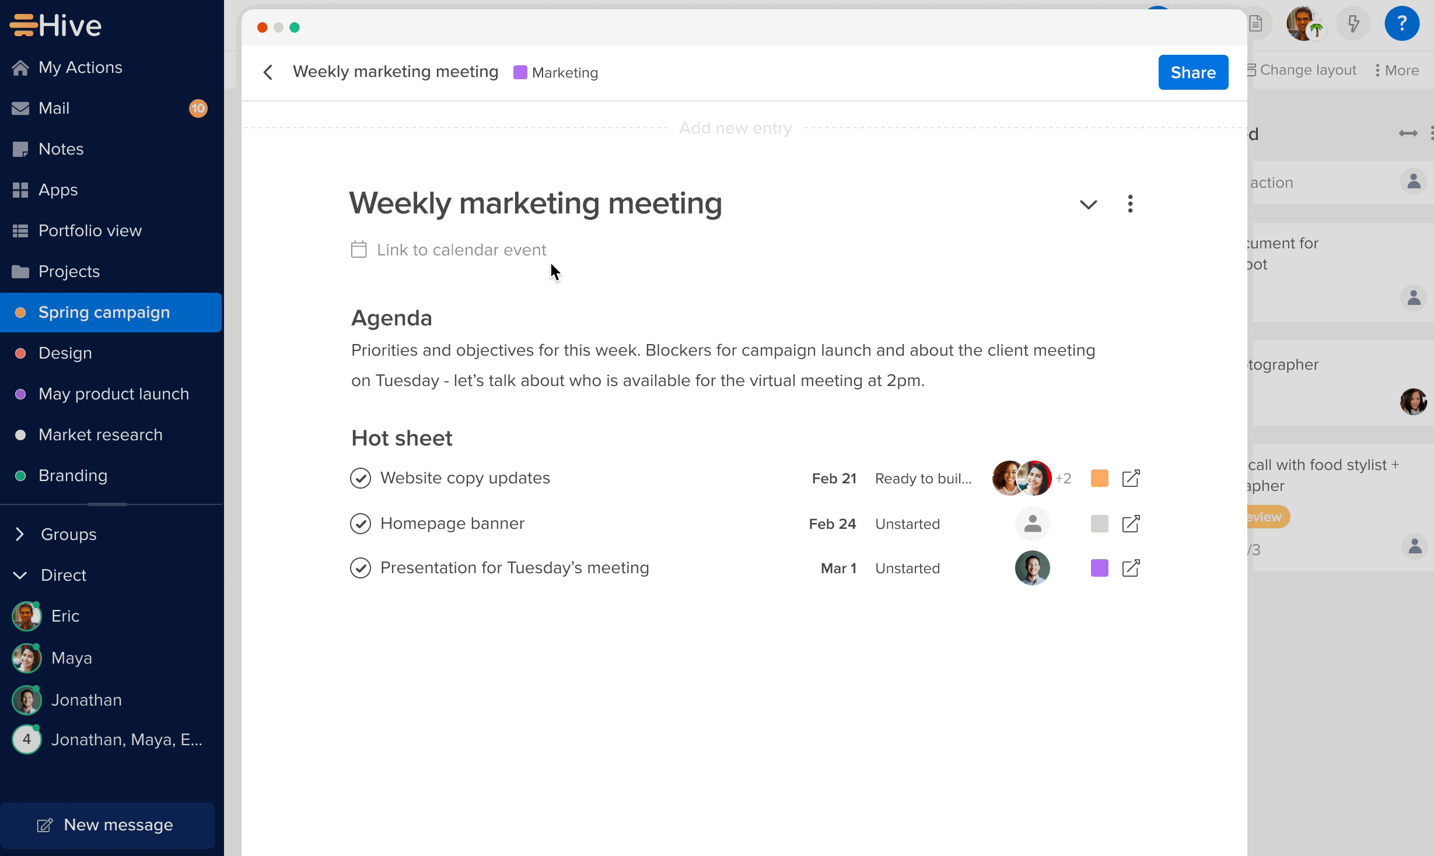
Task: Collapse the Direct messages list
Action: point(20,575)
